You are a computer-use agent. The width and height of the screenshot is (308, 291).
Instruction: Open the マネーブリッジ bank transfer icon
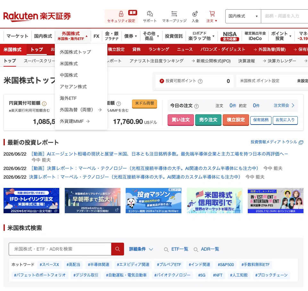click(174, 14)
